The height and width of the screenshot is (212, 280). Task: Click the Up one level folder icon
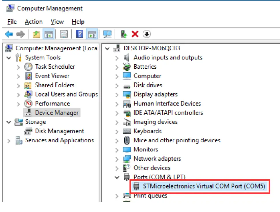point(36,34)
